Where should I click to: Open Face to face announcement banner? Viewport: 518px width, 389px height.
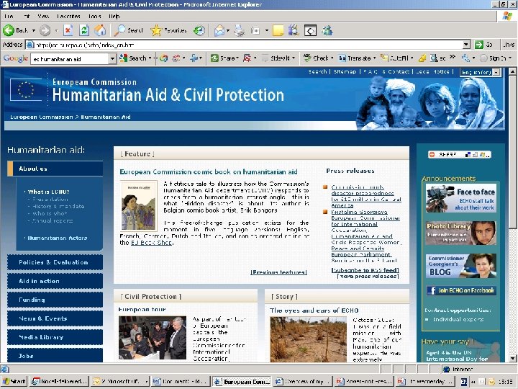coord(461,199)
